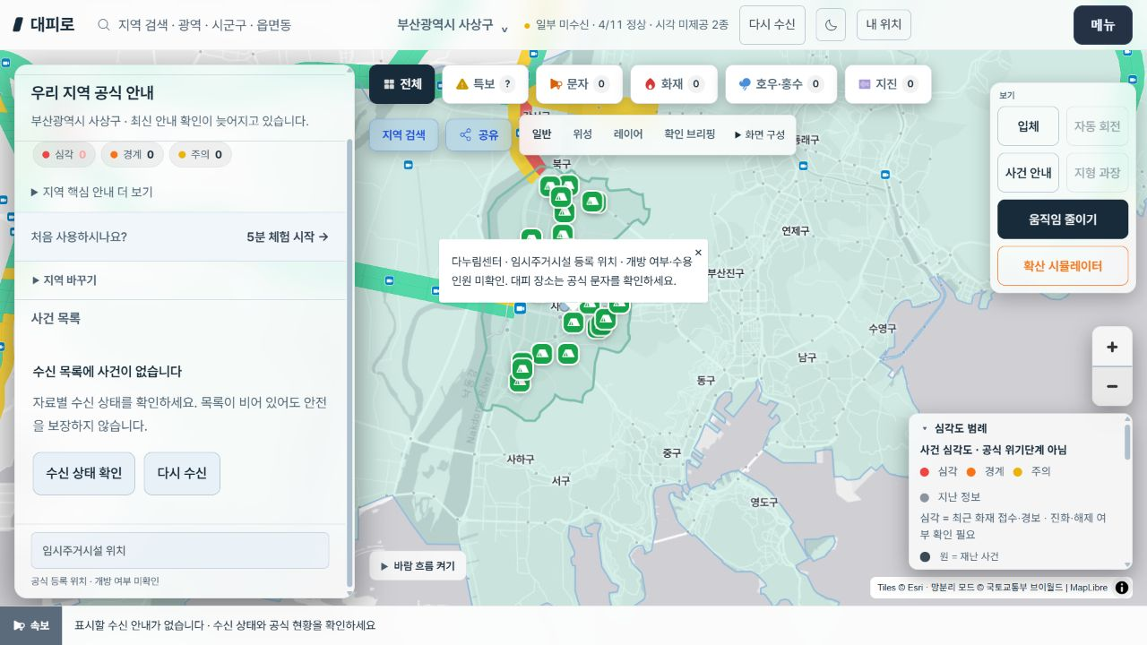Screen dimensions: 1147x645
Task: Close the 다누림센터 map popup
Action: 698,253
